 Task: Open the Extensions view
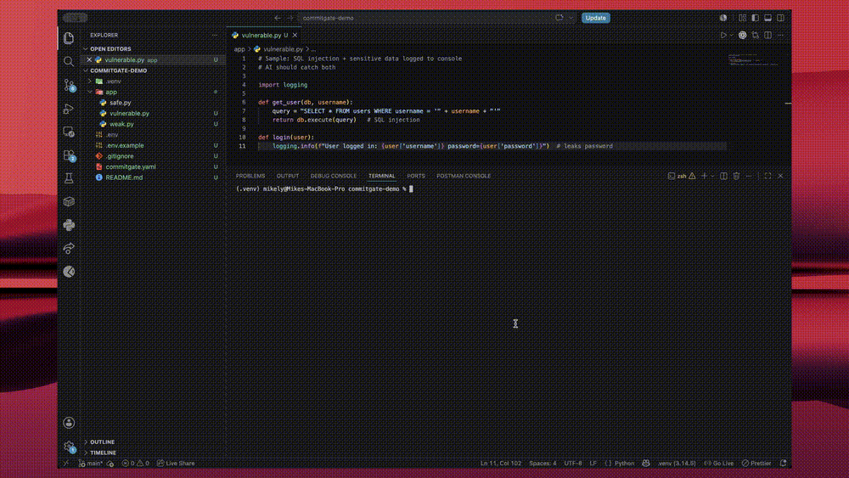(69, 155)
